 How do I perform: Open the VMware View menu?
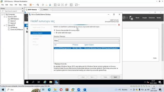(x=11, y=5)
